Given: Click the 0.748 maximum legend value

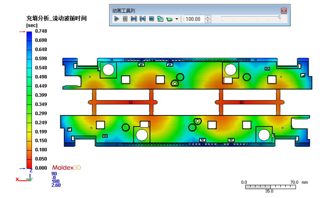Looking at the screenshot, I should (41, 31).
